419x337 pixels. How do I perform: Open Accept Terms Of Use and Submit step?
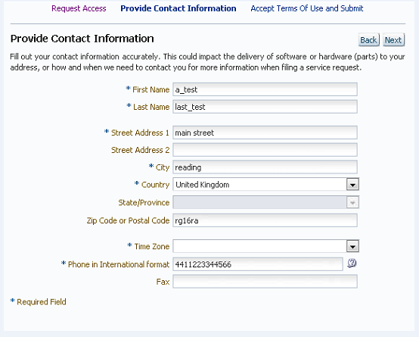click(x=307, y=8)
